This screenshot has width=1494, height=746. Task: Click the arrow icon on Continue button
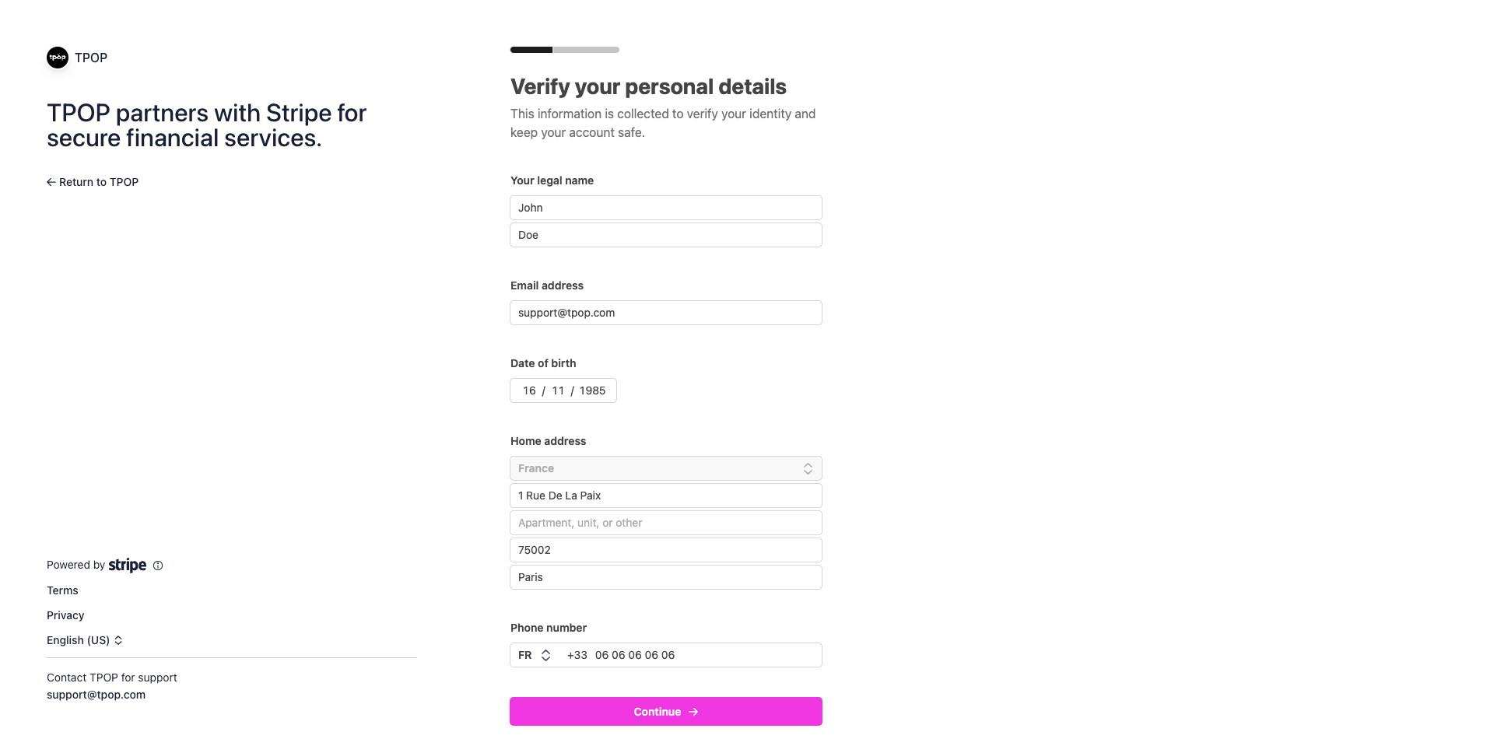click(x=693, y=712)
